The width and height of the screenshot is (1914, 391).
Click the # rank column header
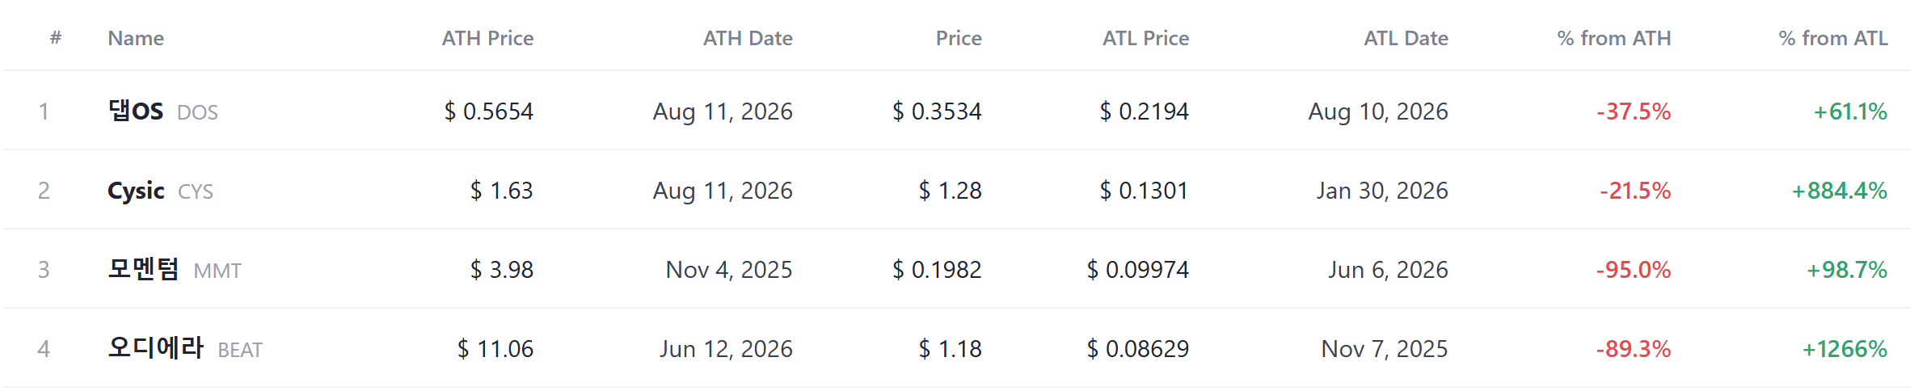pos(56,37)
